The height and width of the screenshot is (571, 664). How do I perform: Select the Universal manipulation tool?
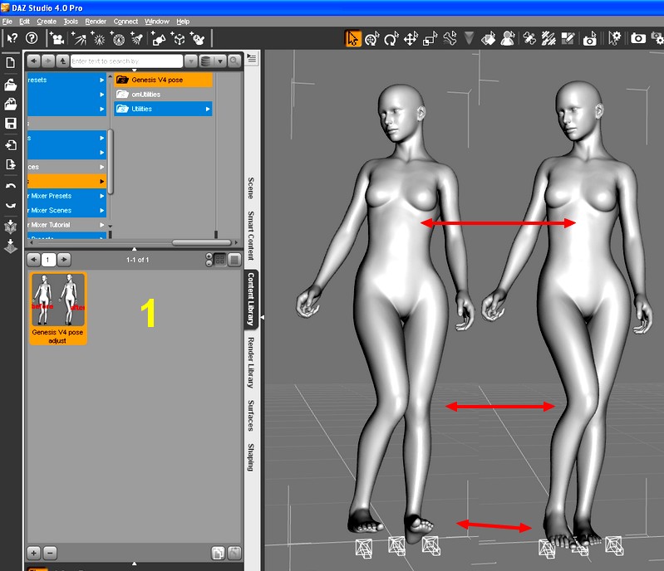click(371, 38)
